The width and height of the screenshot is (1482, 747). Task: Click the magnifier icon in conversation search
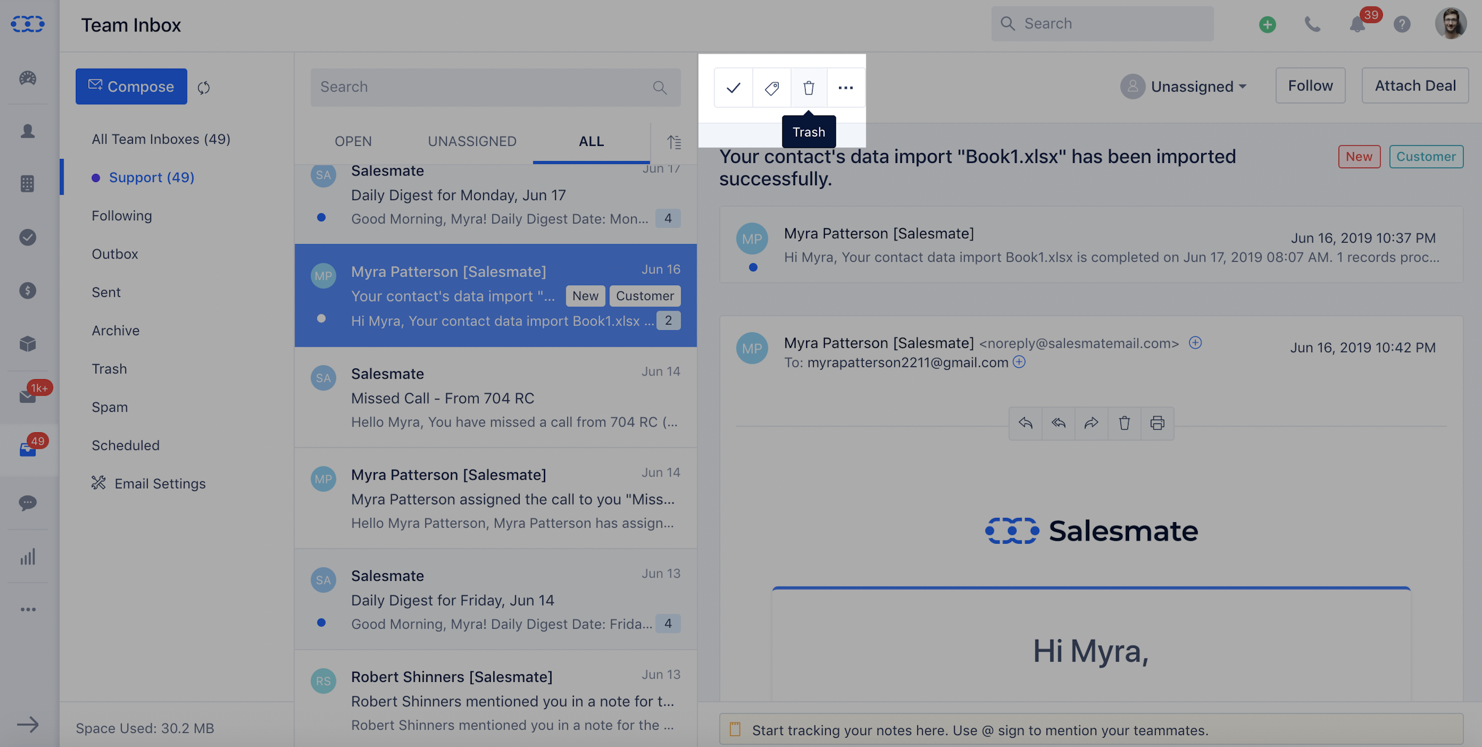click(660, 87)
